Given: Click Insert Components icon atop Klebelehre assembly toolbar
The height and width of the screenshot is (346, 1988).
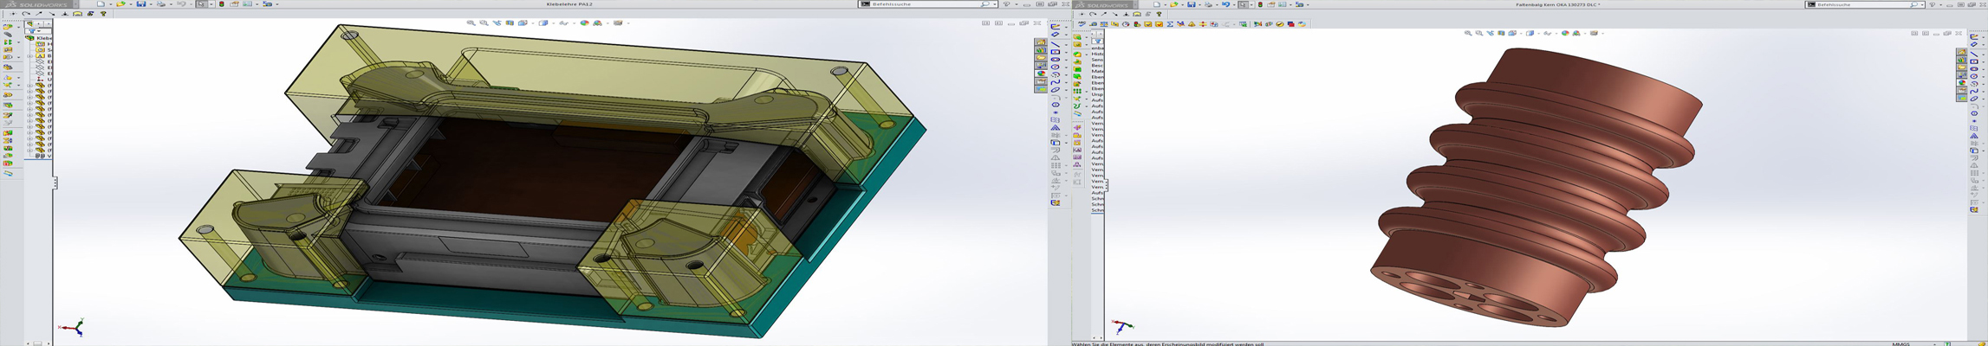Looking at the screenshot, I should coord(8,27).
